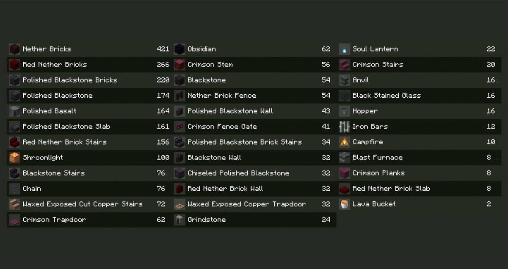Screen dimensions: 508x269
Task: Click the Hopper icon
Action: 344,111
